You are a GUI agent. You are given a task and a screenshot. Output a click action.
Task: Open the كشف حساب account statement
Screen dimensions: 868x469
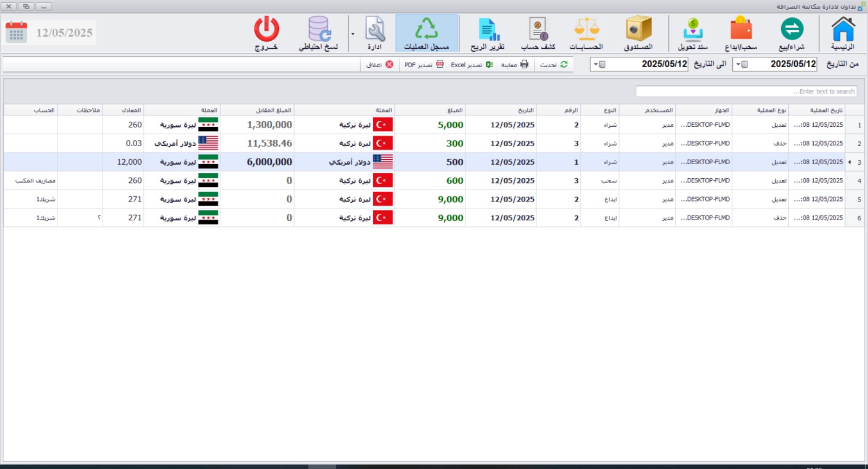[538, 33]
